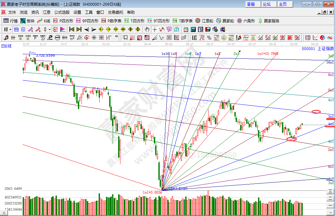Screen dimensions: 335x216
Task: Toggle the pink flag marker button
Action: 63,29
